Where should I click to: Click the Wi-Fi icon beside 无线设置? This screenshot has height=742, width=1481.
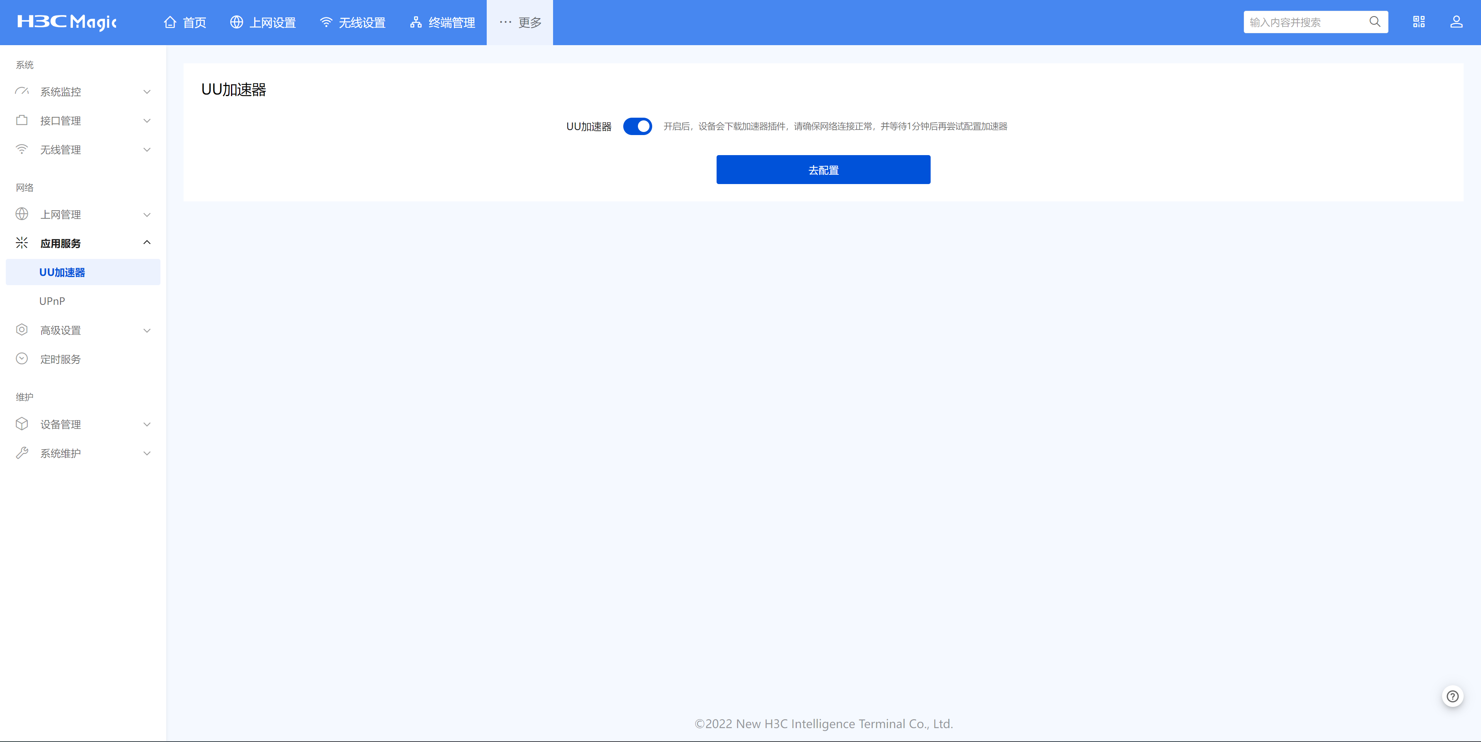pos(326,22)
